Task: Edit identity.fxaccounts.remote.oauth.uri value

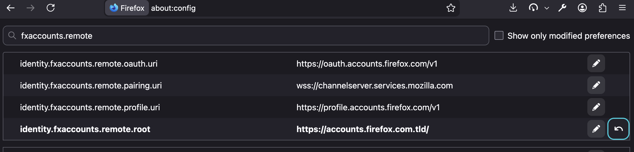Action: click(x=596, y=64)
